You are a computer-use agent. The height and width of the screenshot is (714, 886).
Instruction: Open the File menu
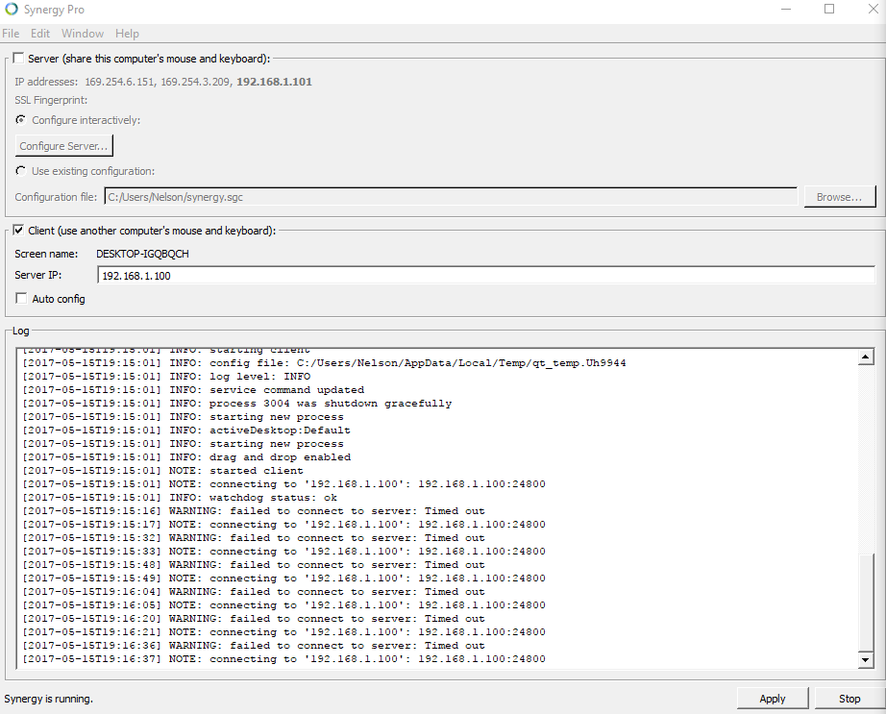click(11, 34)
